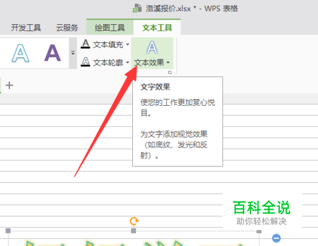Select the 文本工具 tab
318x246 pixels.
157,27
